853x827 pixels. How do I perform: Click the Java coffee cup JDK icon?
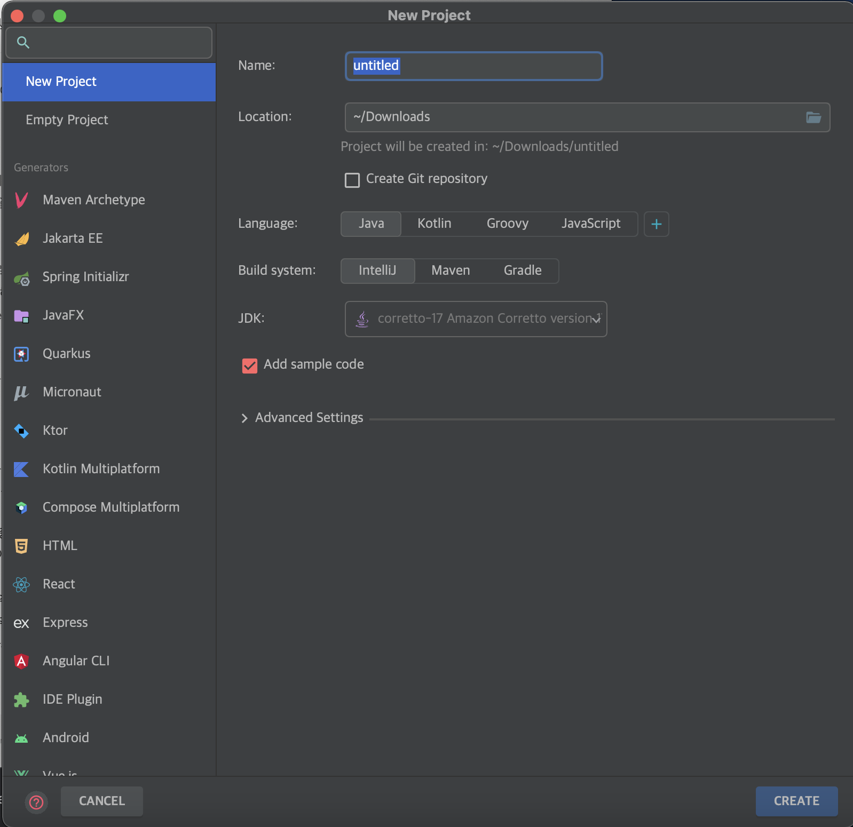tap(362, 319)
